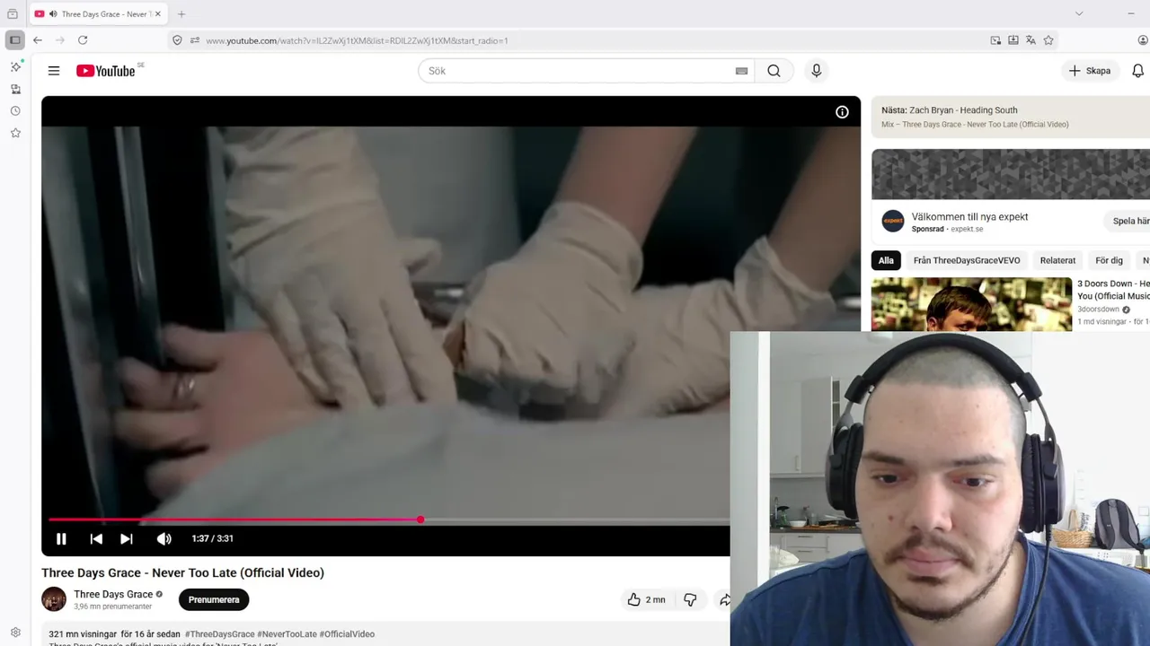
Task: Click the ad banner image above expekt
Action: 1011,174
